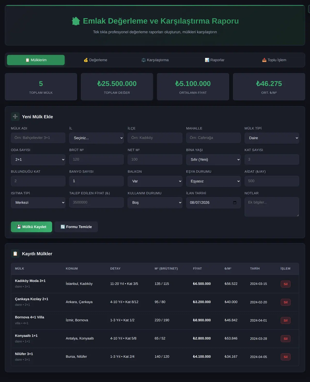
Task: Click the Formu Temizle button
Action: (x=76, y=227)
